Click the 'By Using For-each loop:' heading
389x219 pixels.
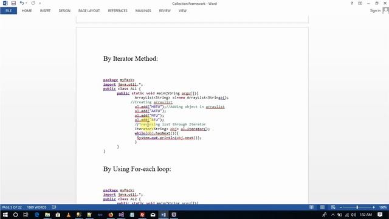click(137, 169)
